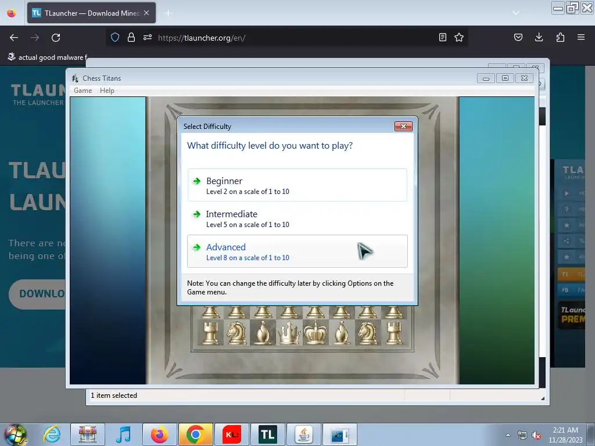Go back in Firefox
This screenshot has height=446, width=595.
click(x=14, y=38)
